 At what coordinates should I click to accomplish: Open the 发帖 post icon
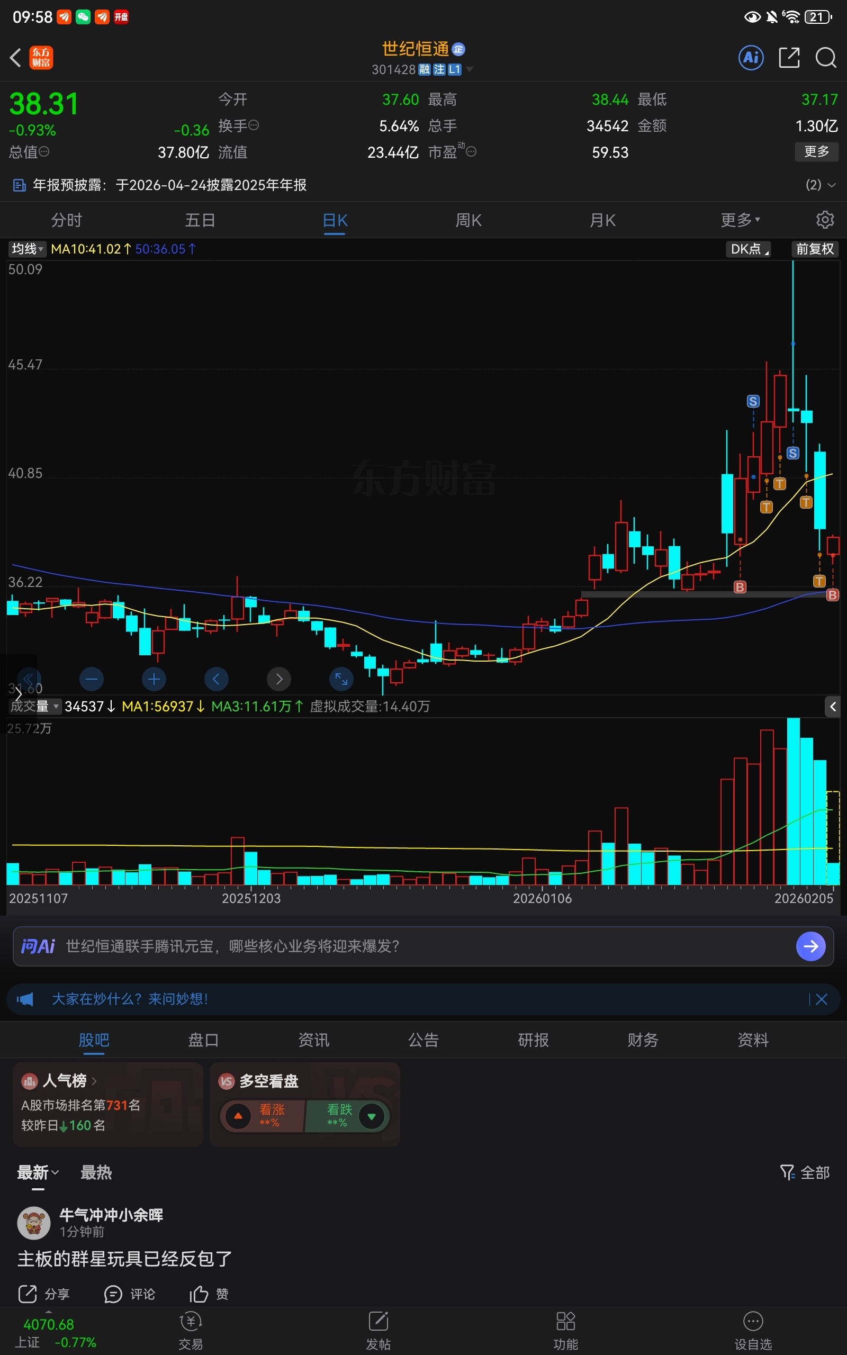[378, 1322]
